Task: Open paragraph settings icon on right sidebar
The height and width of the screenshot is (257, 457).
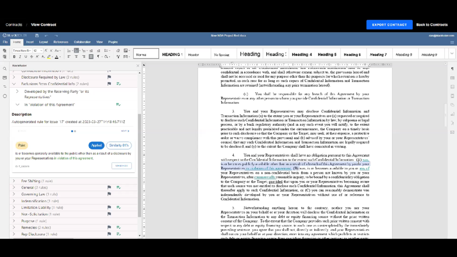Action: (x=452, y=69)
